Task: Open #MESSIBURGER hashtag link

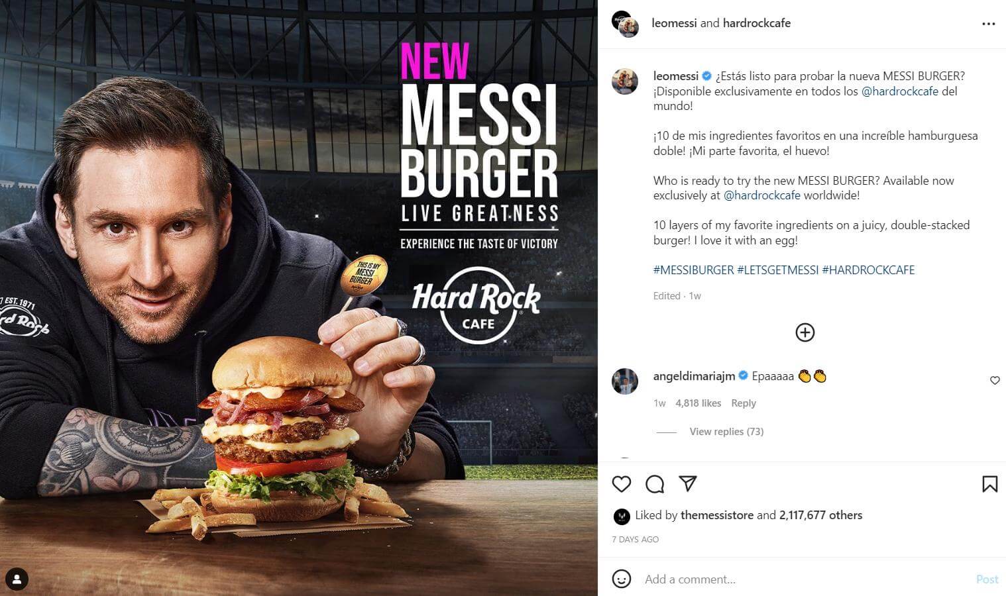Action: point(693,270)
